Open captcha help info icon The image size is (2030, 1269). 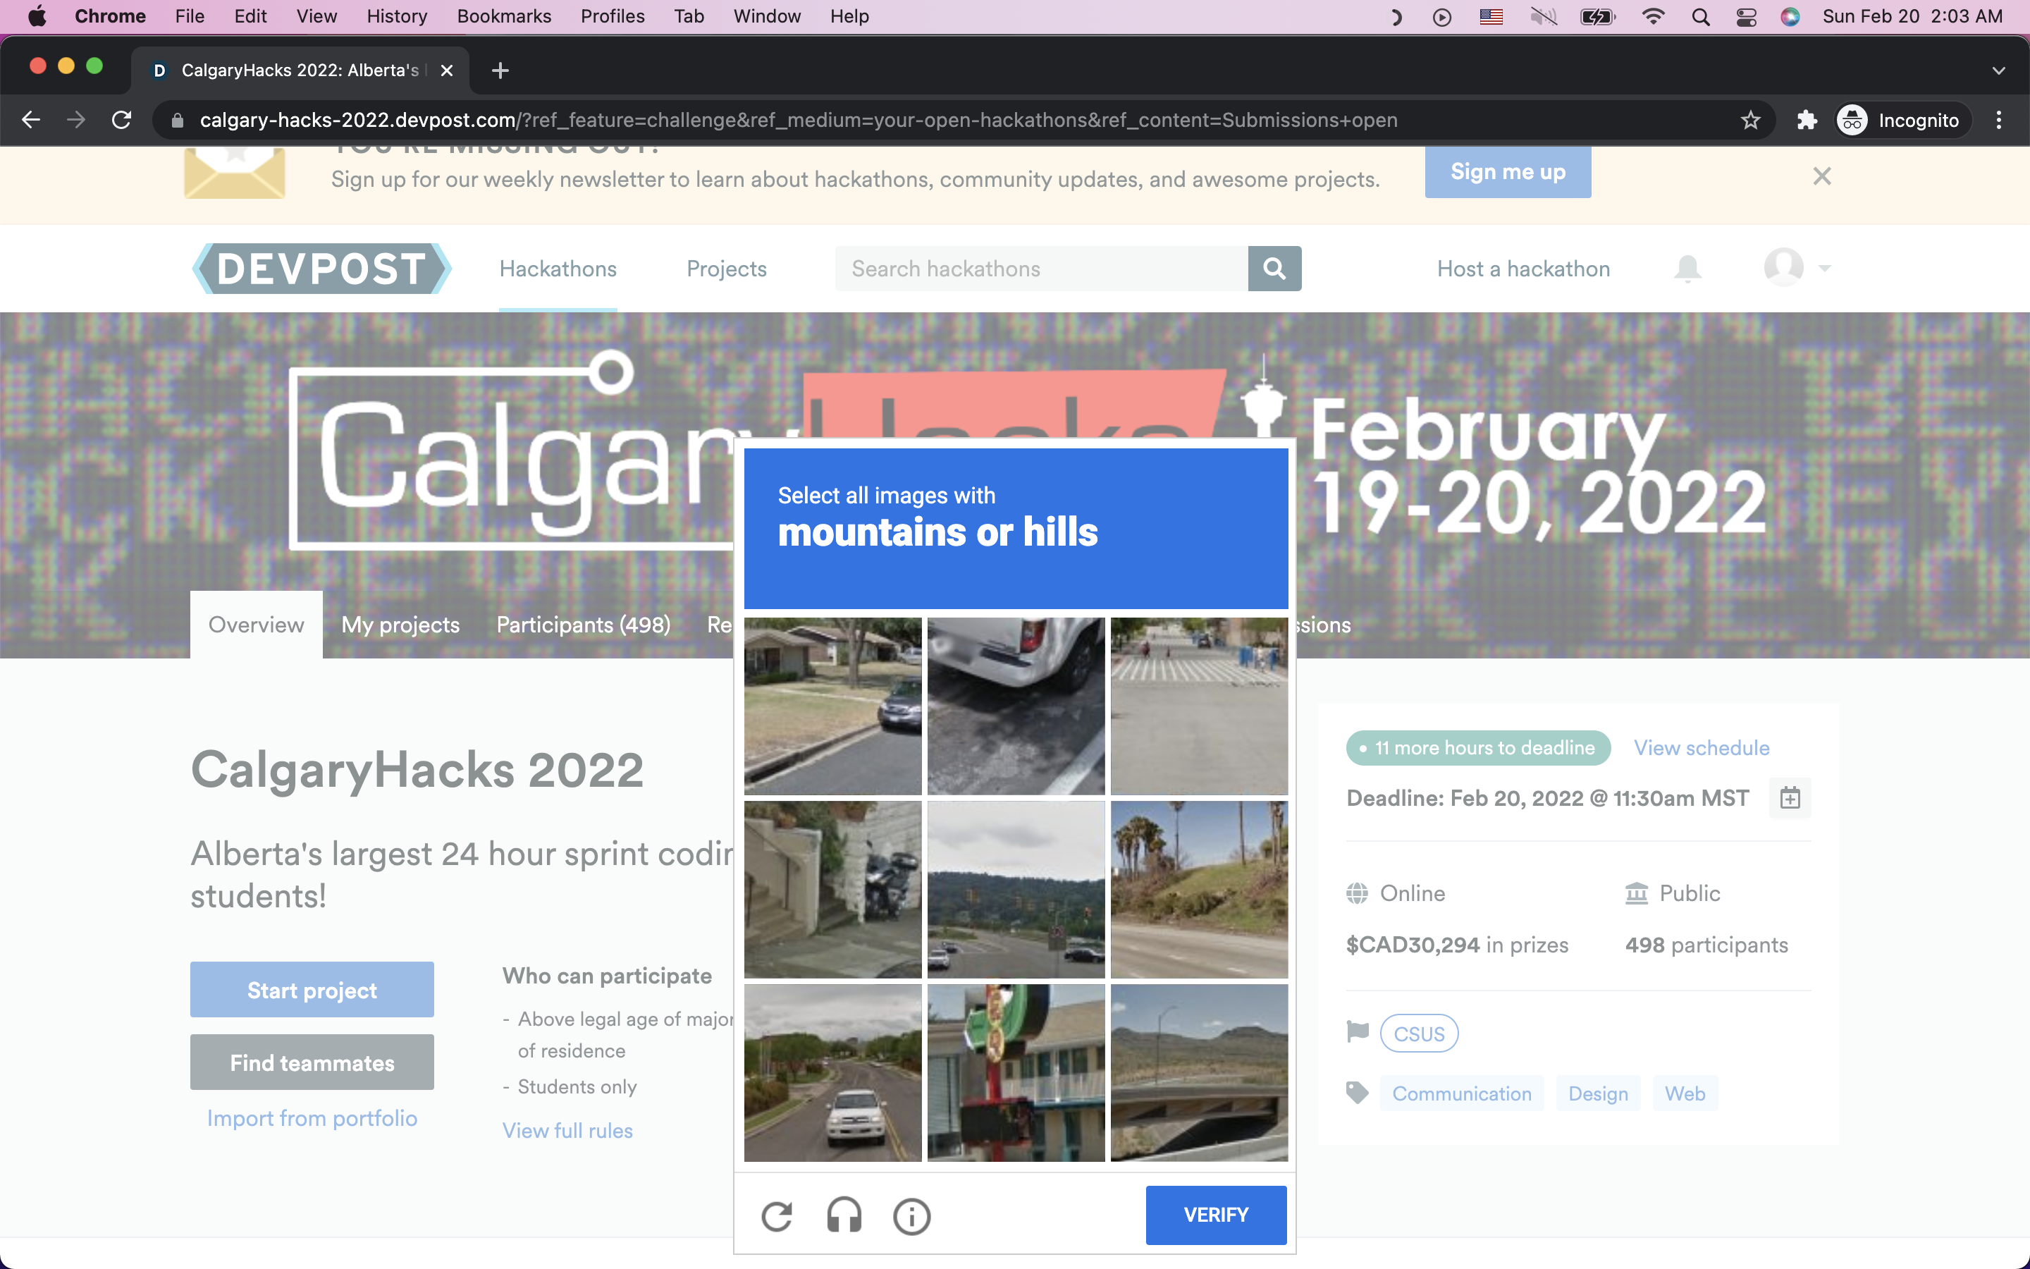[912, 1215]
